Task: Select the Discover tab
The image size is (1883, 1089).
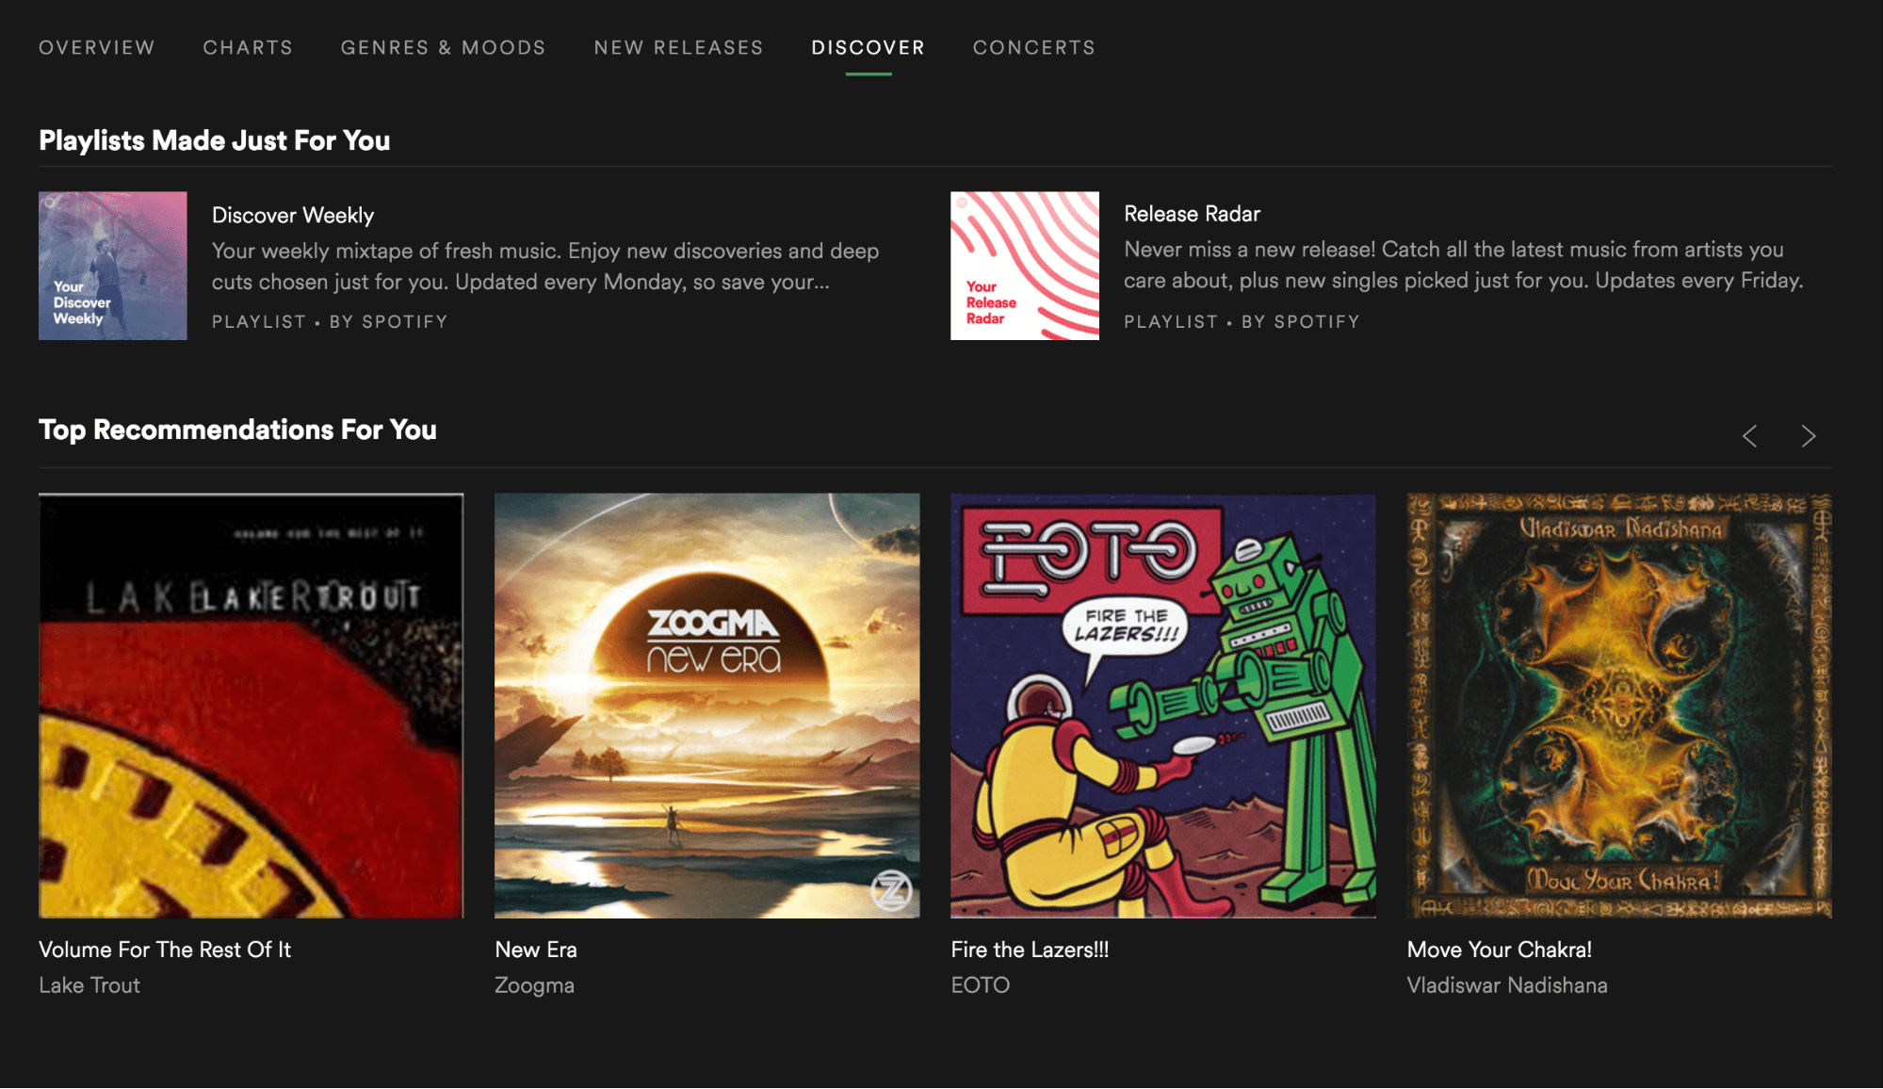Action: (x=868, y=47)
